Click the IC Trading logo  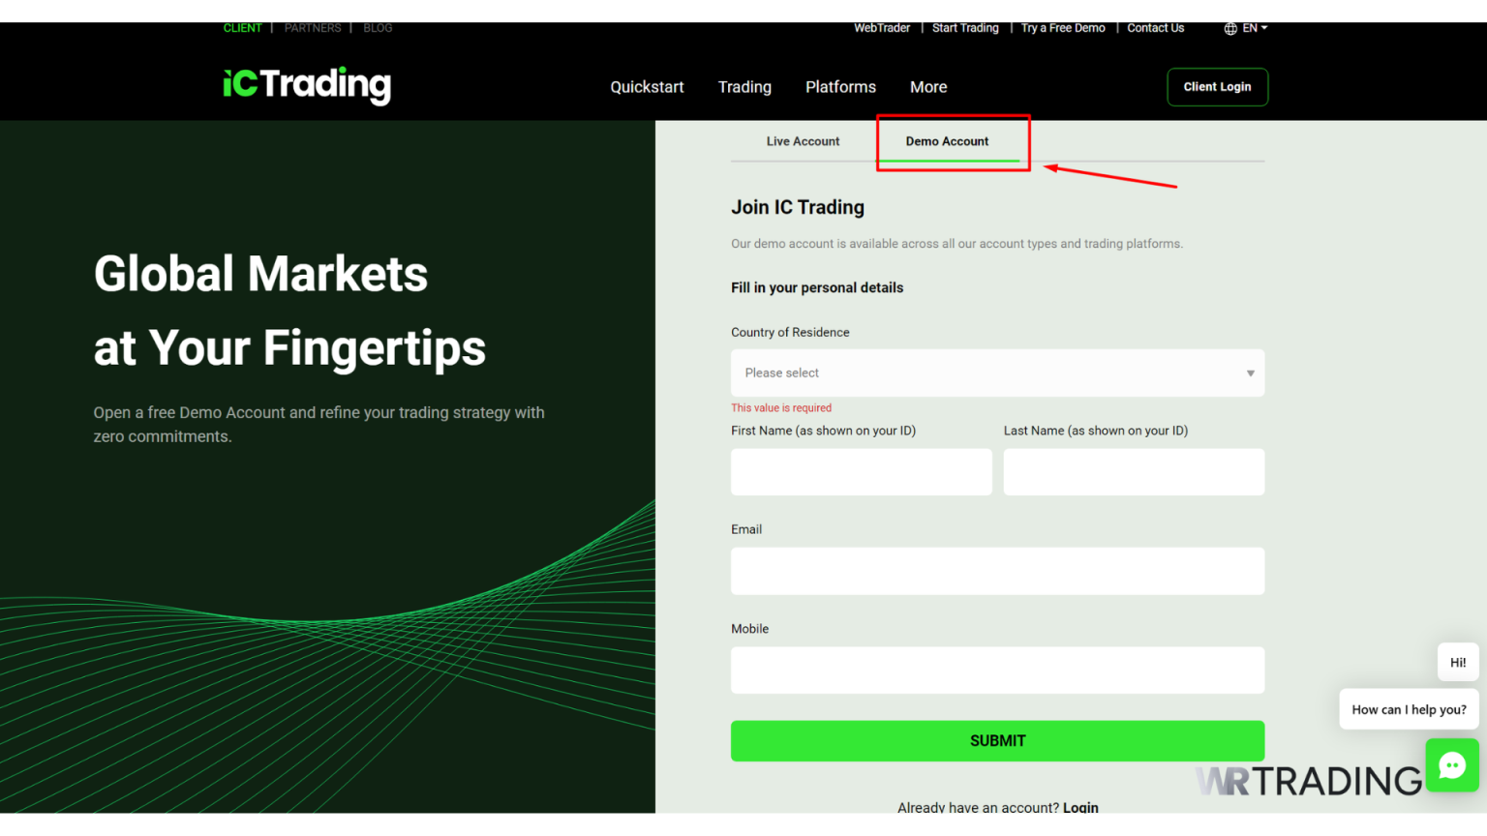coord(306,85)
